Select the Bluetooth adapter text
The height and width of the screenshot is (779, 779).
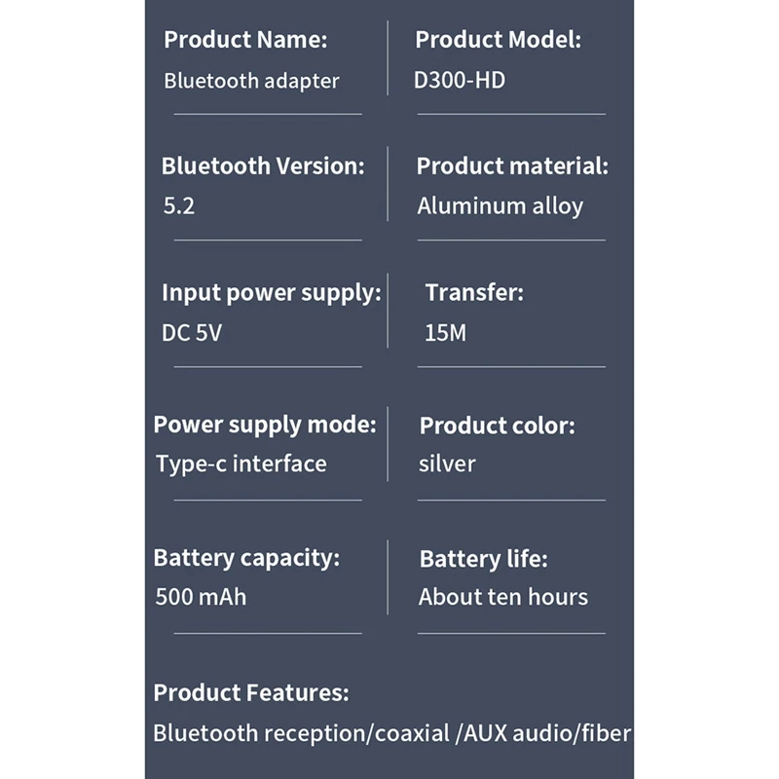[x=251, y=81]
